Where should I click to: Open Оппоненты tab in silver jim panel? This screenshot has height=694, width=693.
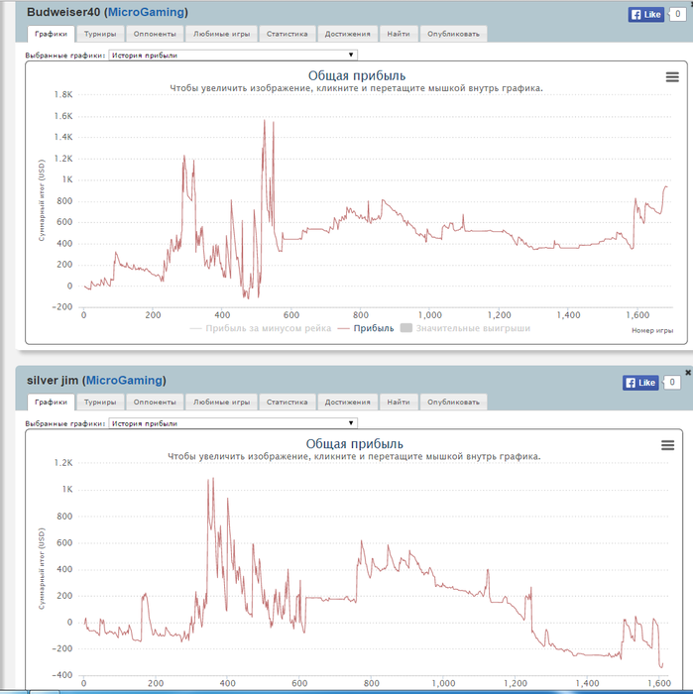[155, 403]
